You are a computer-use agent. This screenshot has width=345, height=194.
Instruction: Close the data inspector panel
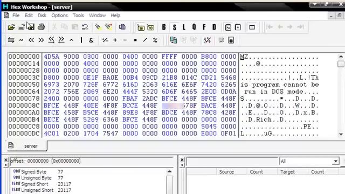(x=6, y=160)
